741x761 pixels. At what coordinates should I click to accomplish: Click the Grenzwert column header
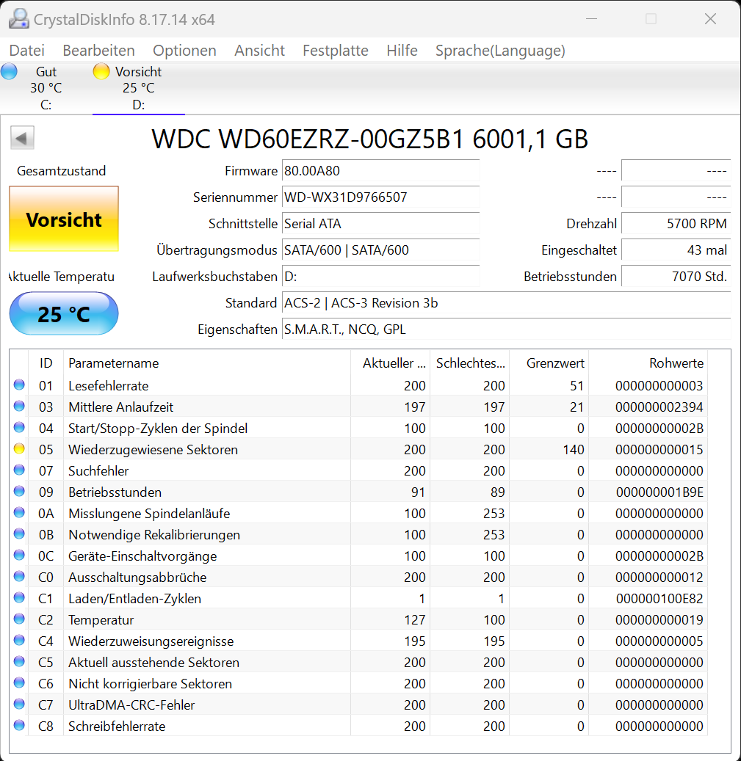549,363
